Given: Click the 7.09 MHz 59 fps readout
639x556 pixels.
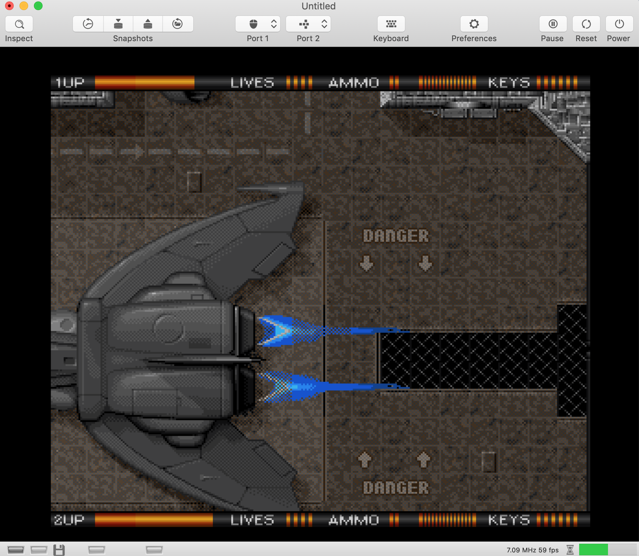Looking at the screenshot, I should [x=533, y=550].
